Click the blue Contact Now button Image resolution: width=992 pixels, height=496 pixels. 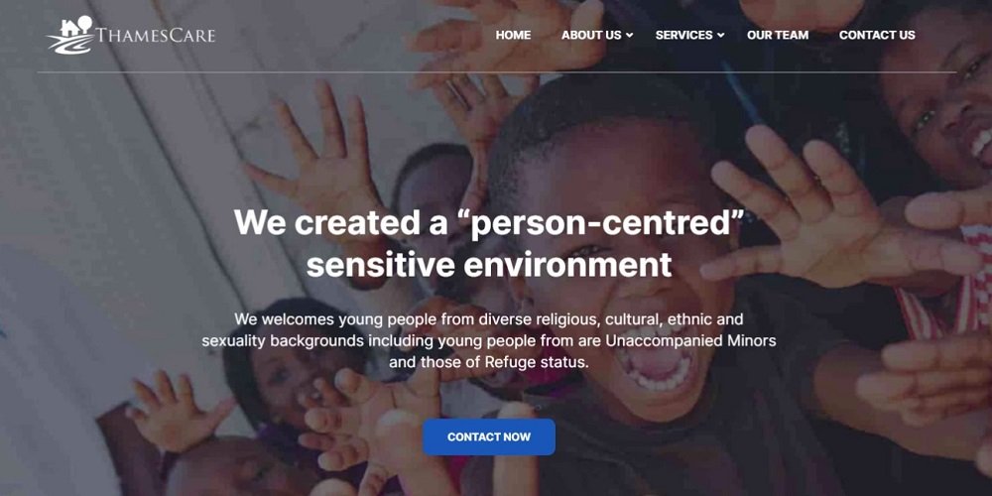[x=489, y=437]
